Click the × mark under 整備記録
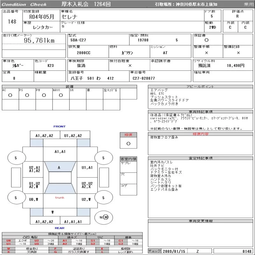This screenshot has height=255, width=255. point(238,53)
